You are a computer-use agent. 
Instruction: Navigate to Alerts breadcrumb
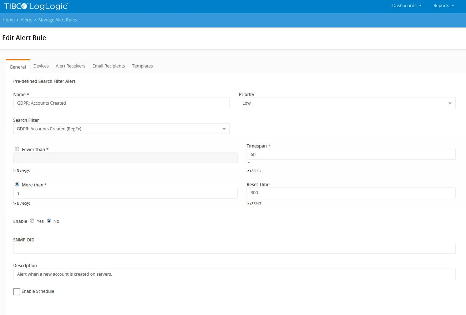click(x=26, y=20)
